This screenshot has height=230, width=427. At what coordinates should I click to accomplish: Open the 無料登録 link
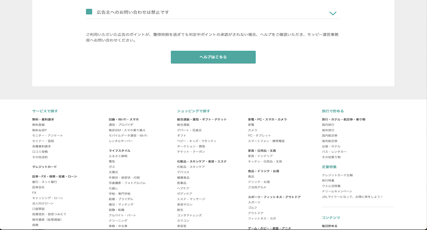click(38, 125)
